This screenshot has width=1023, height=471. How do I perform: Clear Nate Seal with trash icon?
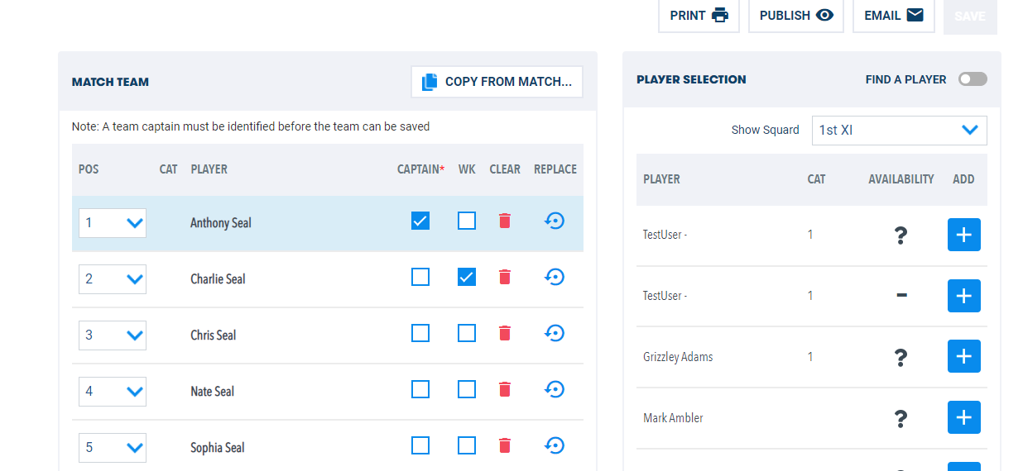(505, 389)
